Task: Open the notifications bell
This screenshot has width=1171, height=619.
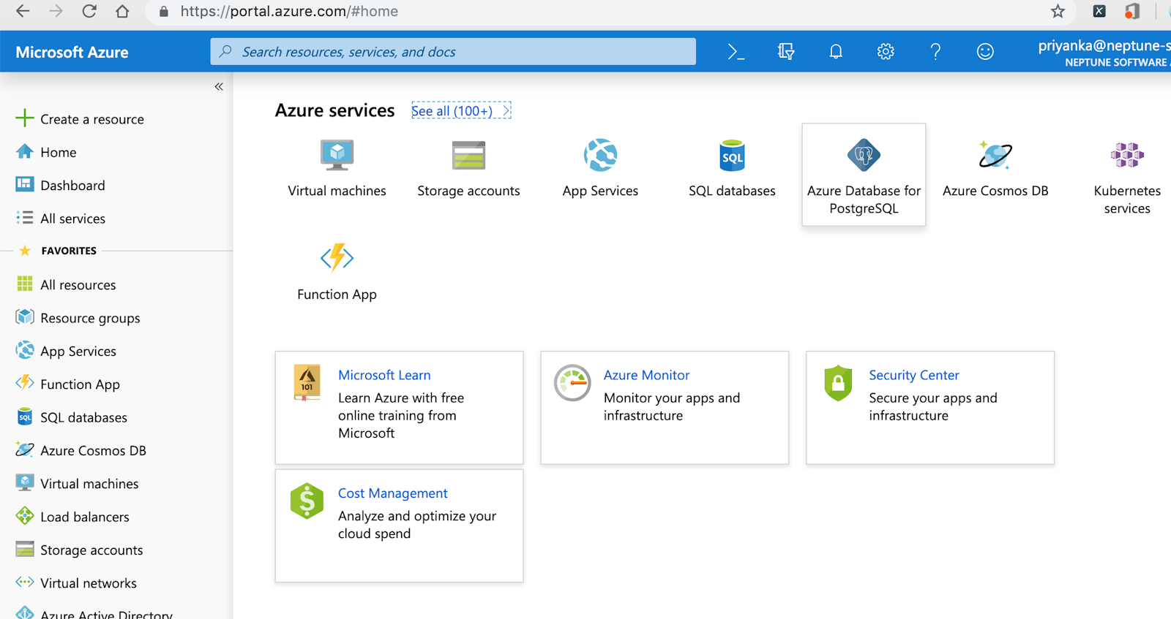Action: click(x=836, y=52)
